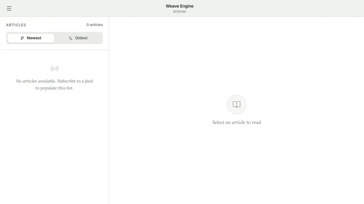This screenshot has height=204, width=364.
Task: Sort articles by Newest
Action: (31, 38)
